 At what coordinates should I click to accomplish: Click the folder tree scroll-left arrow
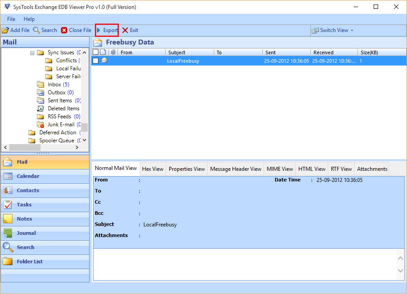pos(5,148)
